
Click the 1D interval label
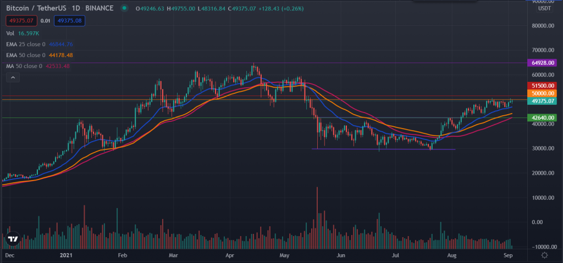tap(75, 8)
